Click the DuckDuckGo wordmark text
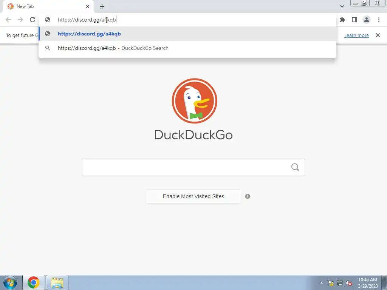Screen dimensions: 387x290 pyautogui.click(x=193, y=135)
